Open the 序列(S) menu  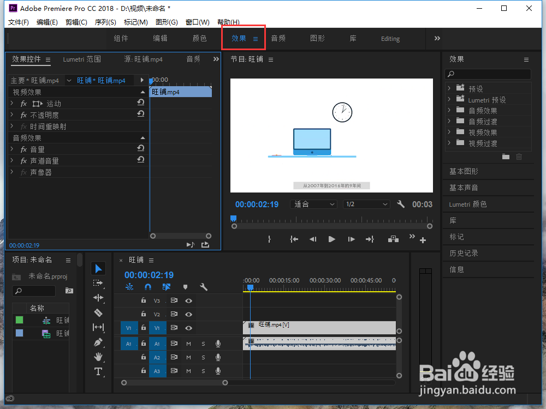(x=105, y=22)
